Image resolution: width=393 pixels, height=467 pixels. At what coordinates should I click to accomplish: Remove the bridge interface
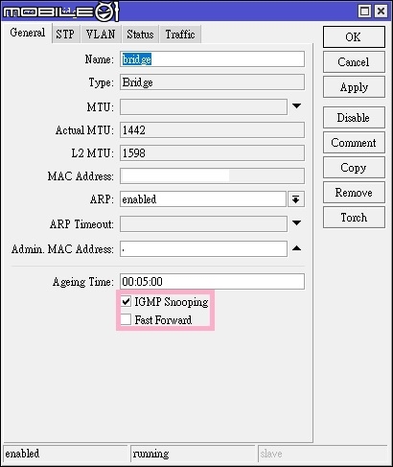354,193
